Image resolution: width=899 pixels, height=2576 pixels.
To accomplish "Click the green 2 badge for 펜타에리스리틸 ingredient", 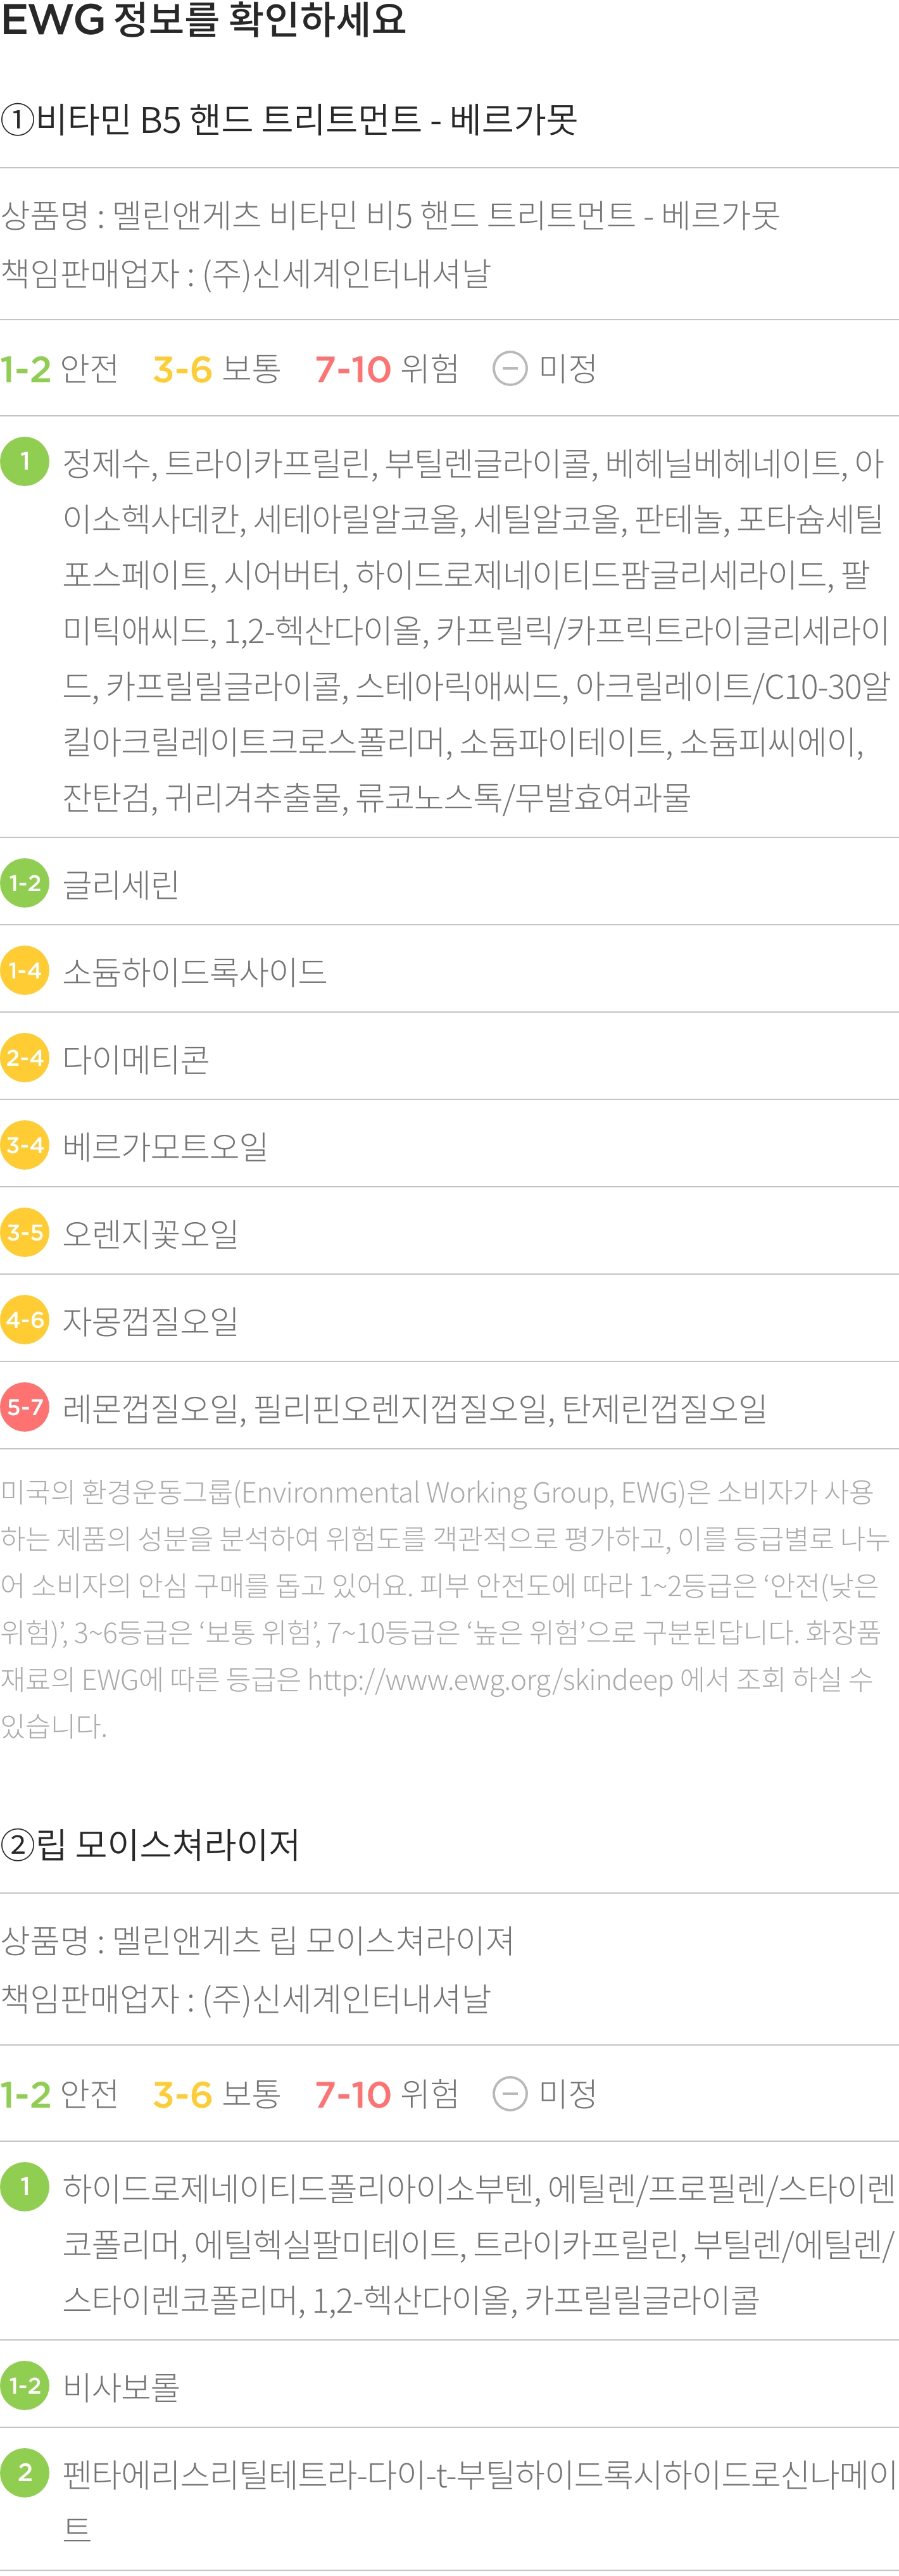I will click(x=25, y=2472).
